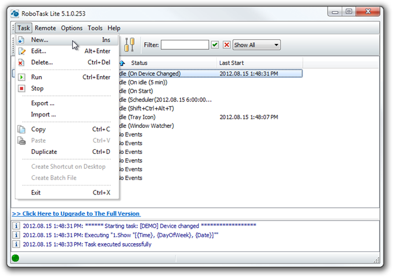
Task: Maximize the RoboTask Lite window
Action: (x=348, y=11)
